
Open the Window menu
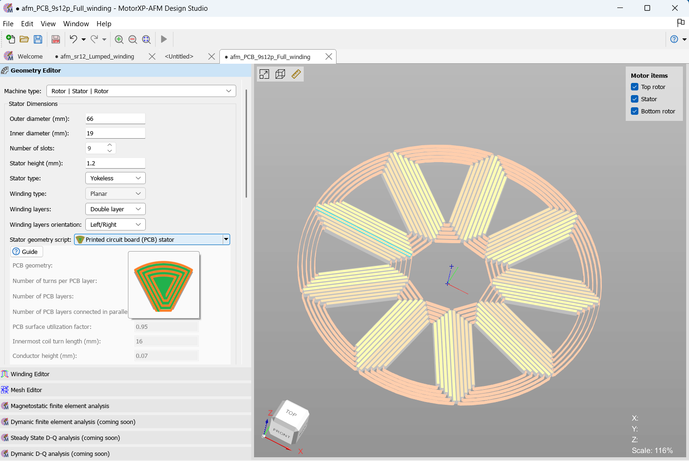(76, 23)
